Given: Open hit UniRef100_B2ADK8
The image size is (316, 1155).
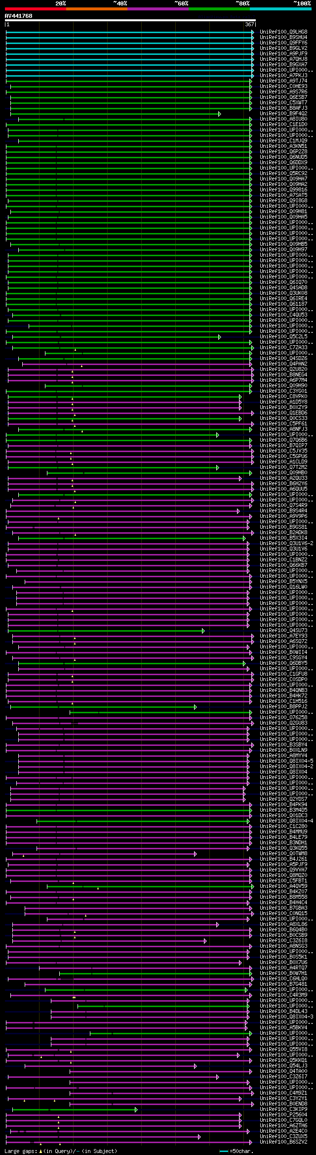Looking at the screenshot, I should pos(283,533).
